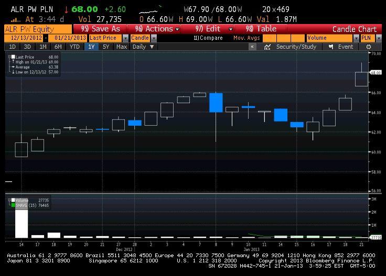Click the 'Vol 27,735' header value
Viewport: 386px width, 276px height.
(x=100, y=19)
